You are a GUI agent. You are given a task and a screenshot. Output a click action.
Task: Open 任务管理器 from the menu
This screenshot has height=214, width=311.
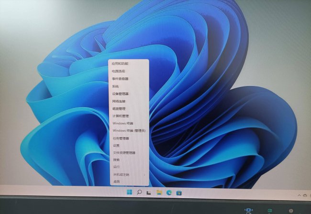pyautogui.click(x=129, y=139)
